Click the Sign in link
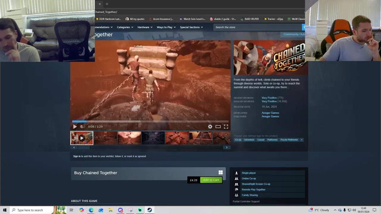Viewport: 381px width, 214px height. (x=77, y=156)
